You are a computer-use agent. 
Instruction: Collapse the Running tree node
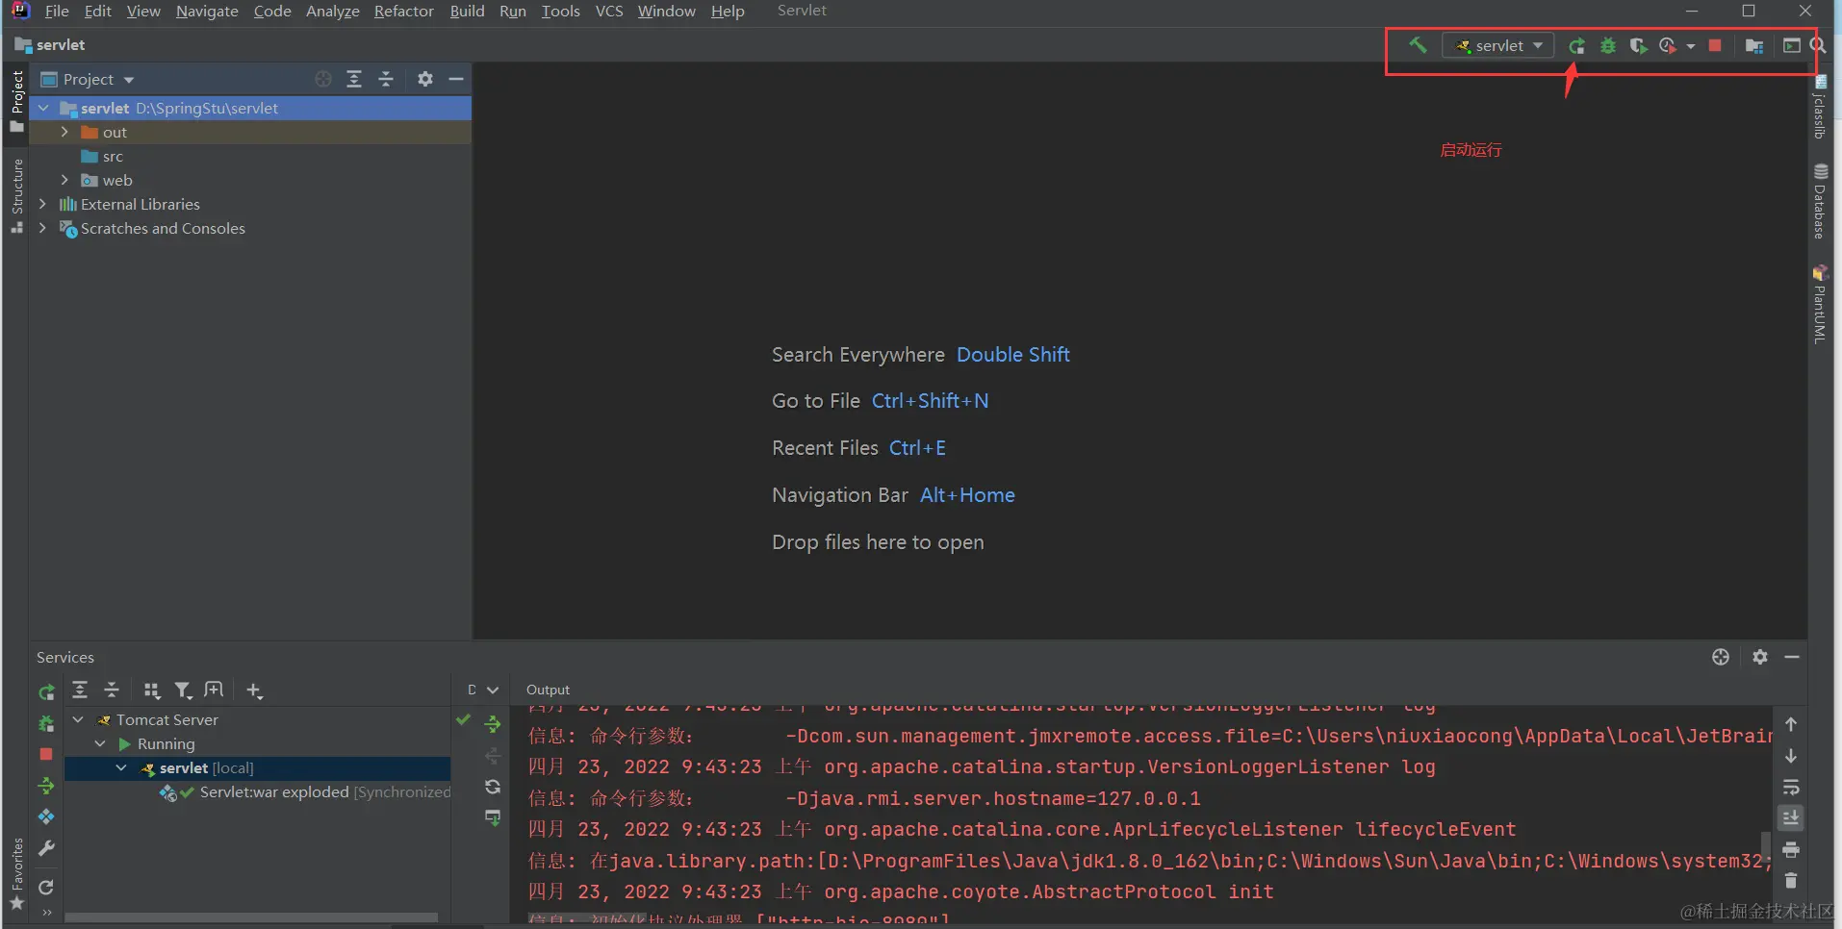click(x=100, y=743)
